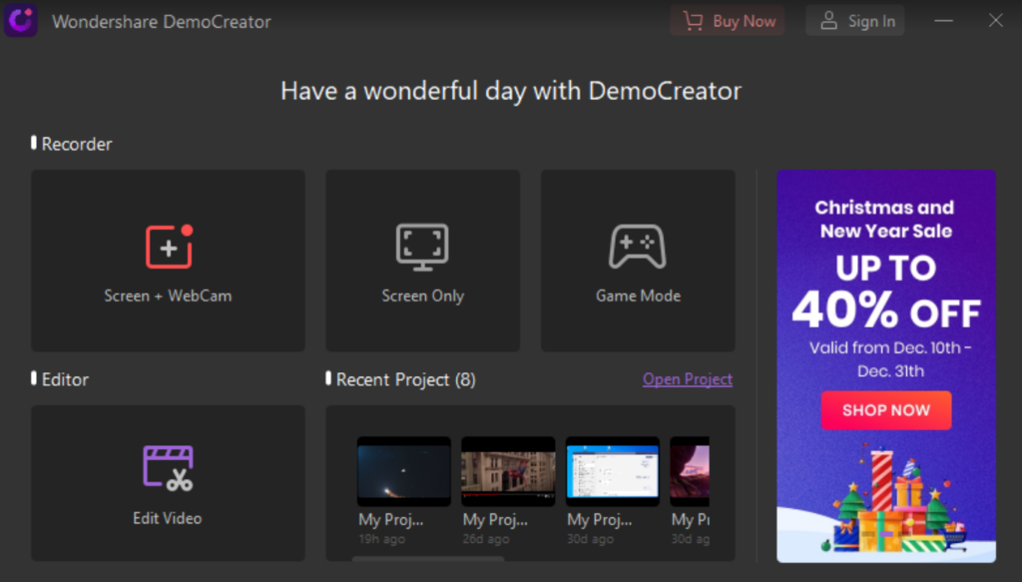Close the DemoCreator window
Screen dimensions: 1022x582
coord(995,21)
